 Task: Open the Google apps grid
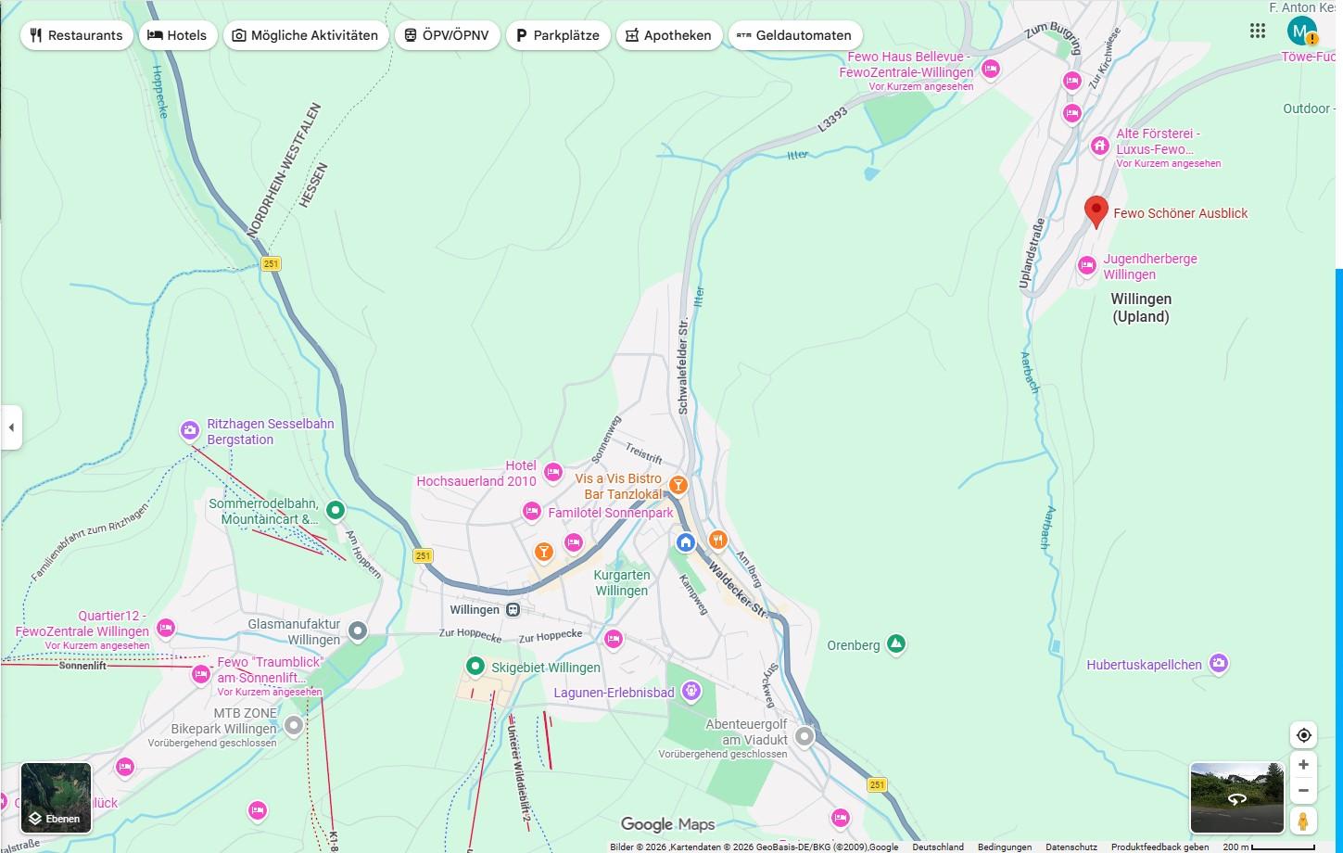coord(1258,32)
